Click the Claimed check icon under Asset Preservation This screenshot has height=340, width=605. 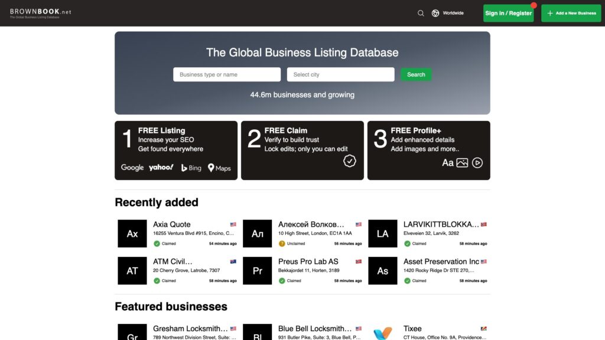coord(407,280)
